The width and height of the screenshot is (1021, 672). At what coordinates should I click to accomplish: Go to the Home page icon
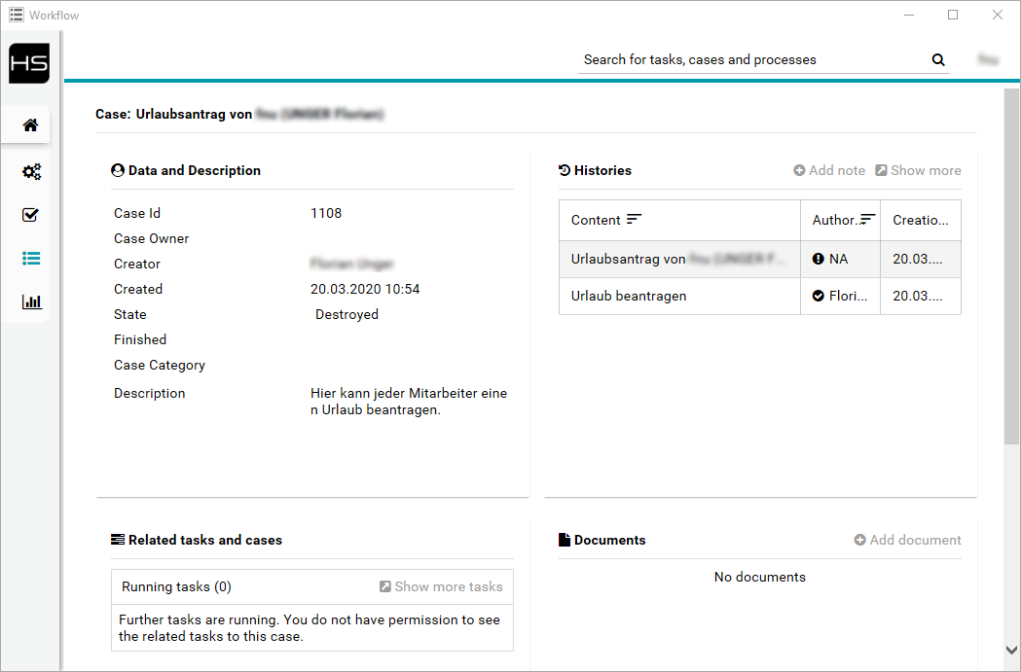(x=30, y=124)
